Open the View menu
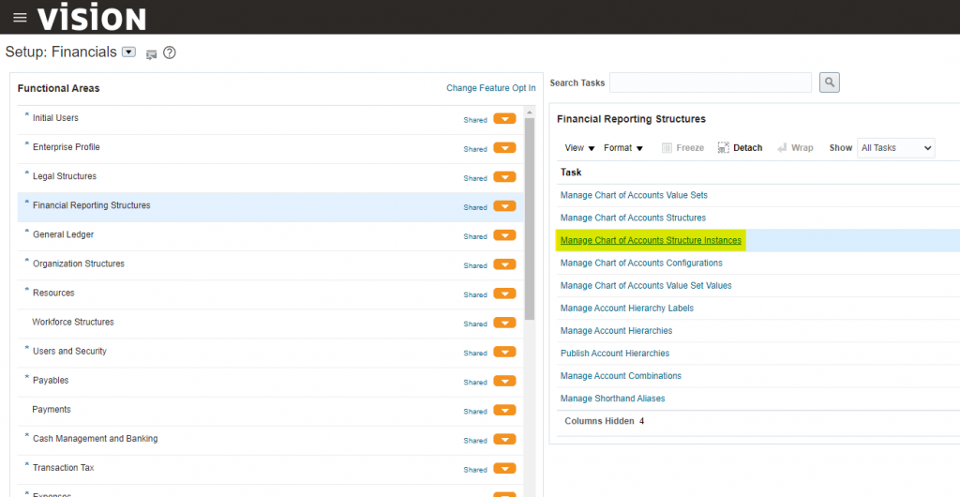The width and height of the screenshot is (960, 497). click(579, 148)
